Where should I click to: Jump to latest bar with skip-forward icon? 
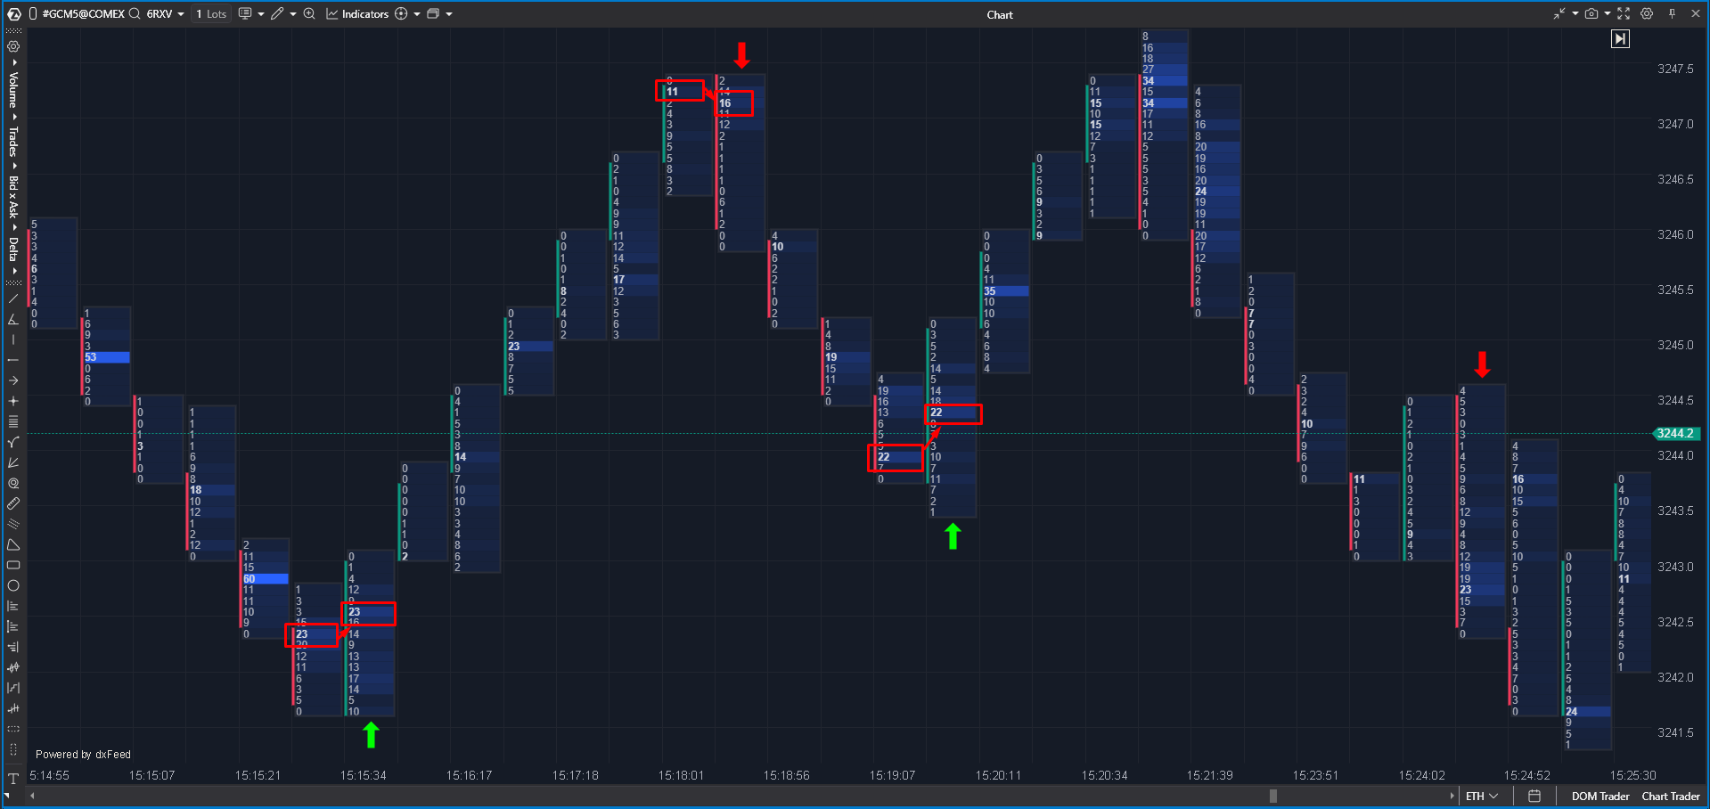pos(1620,38)
